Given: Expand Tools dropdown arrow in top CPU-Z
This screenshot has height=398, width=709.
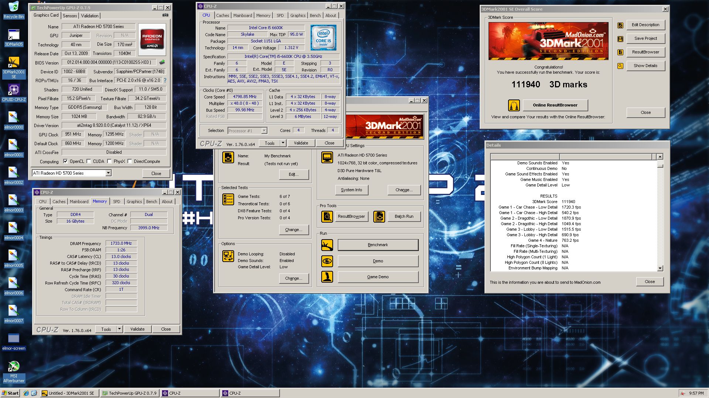Looking at the screenshot, I should (x=283, y=143).
